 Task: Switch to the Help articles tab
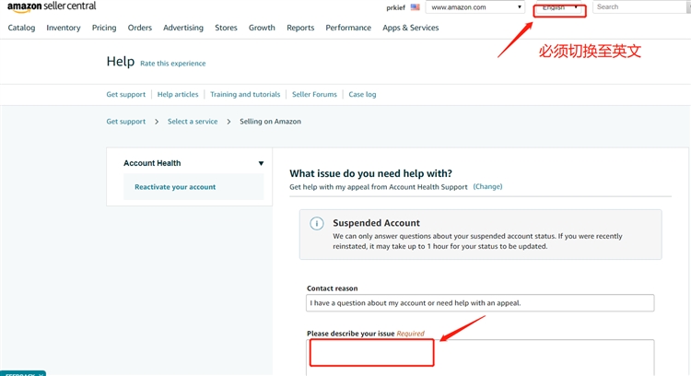[x=178, y=94]
